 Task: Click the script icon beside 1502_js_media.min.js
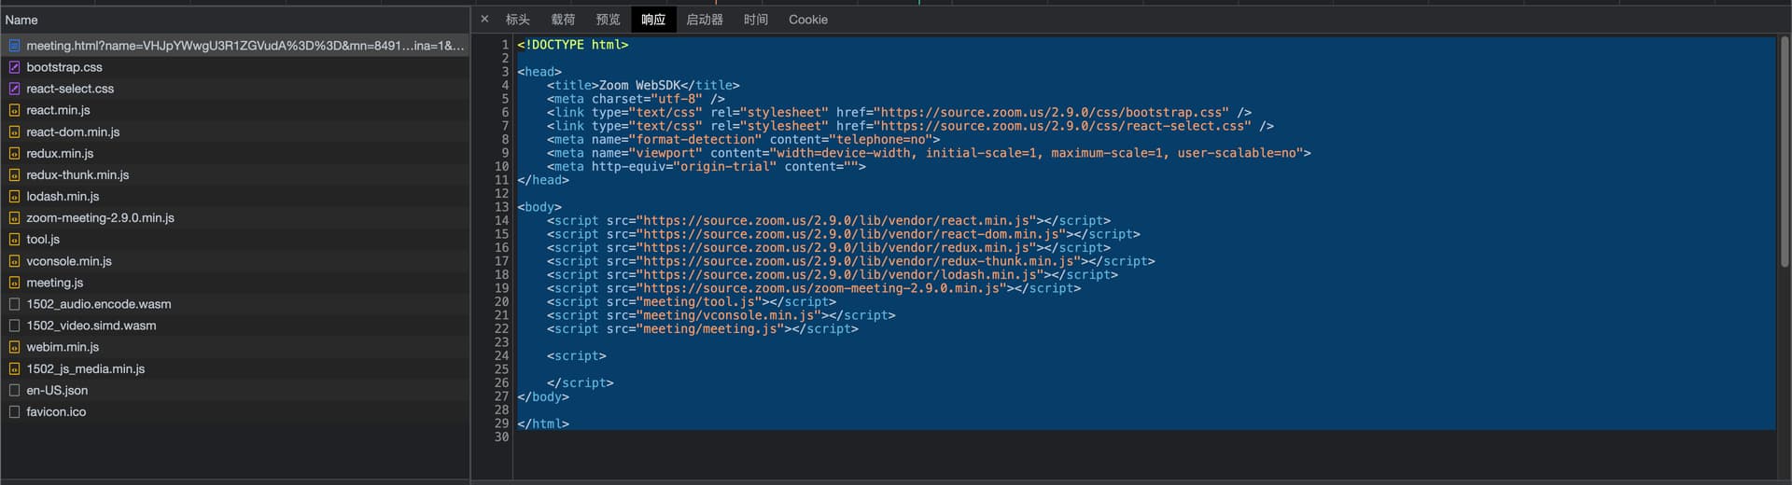pyautogui.click(x=14, y=368)
